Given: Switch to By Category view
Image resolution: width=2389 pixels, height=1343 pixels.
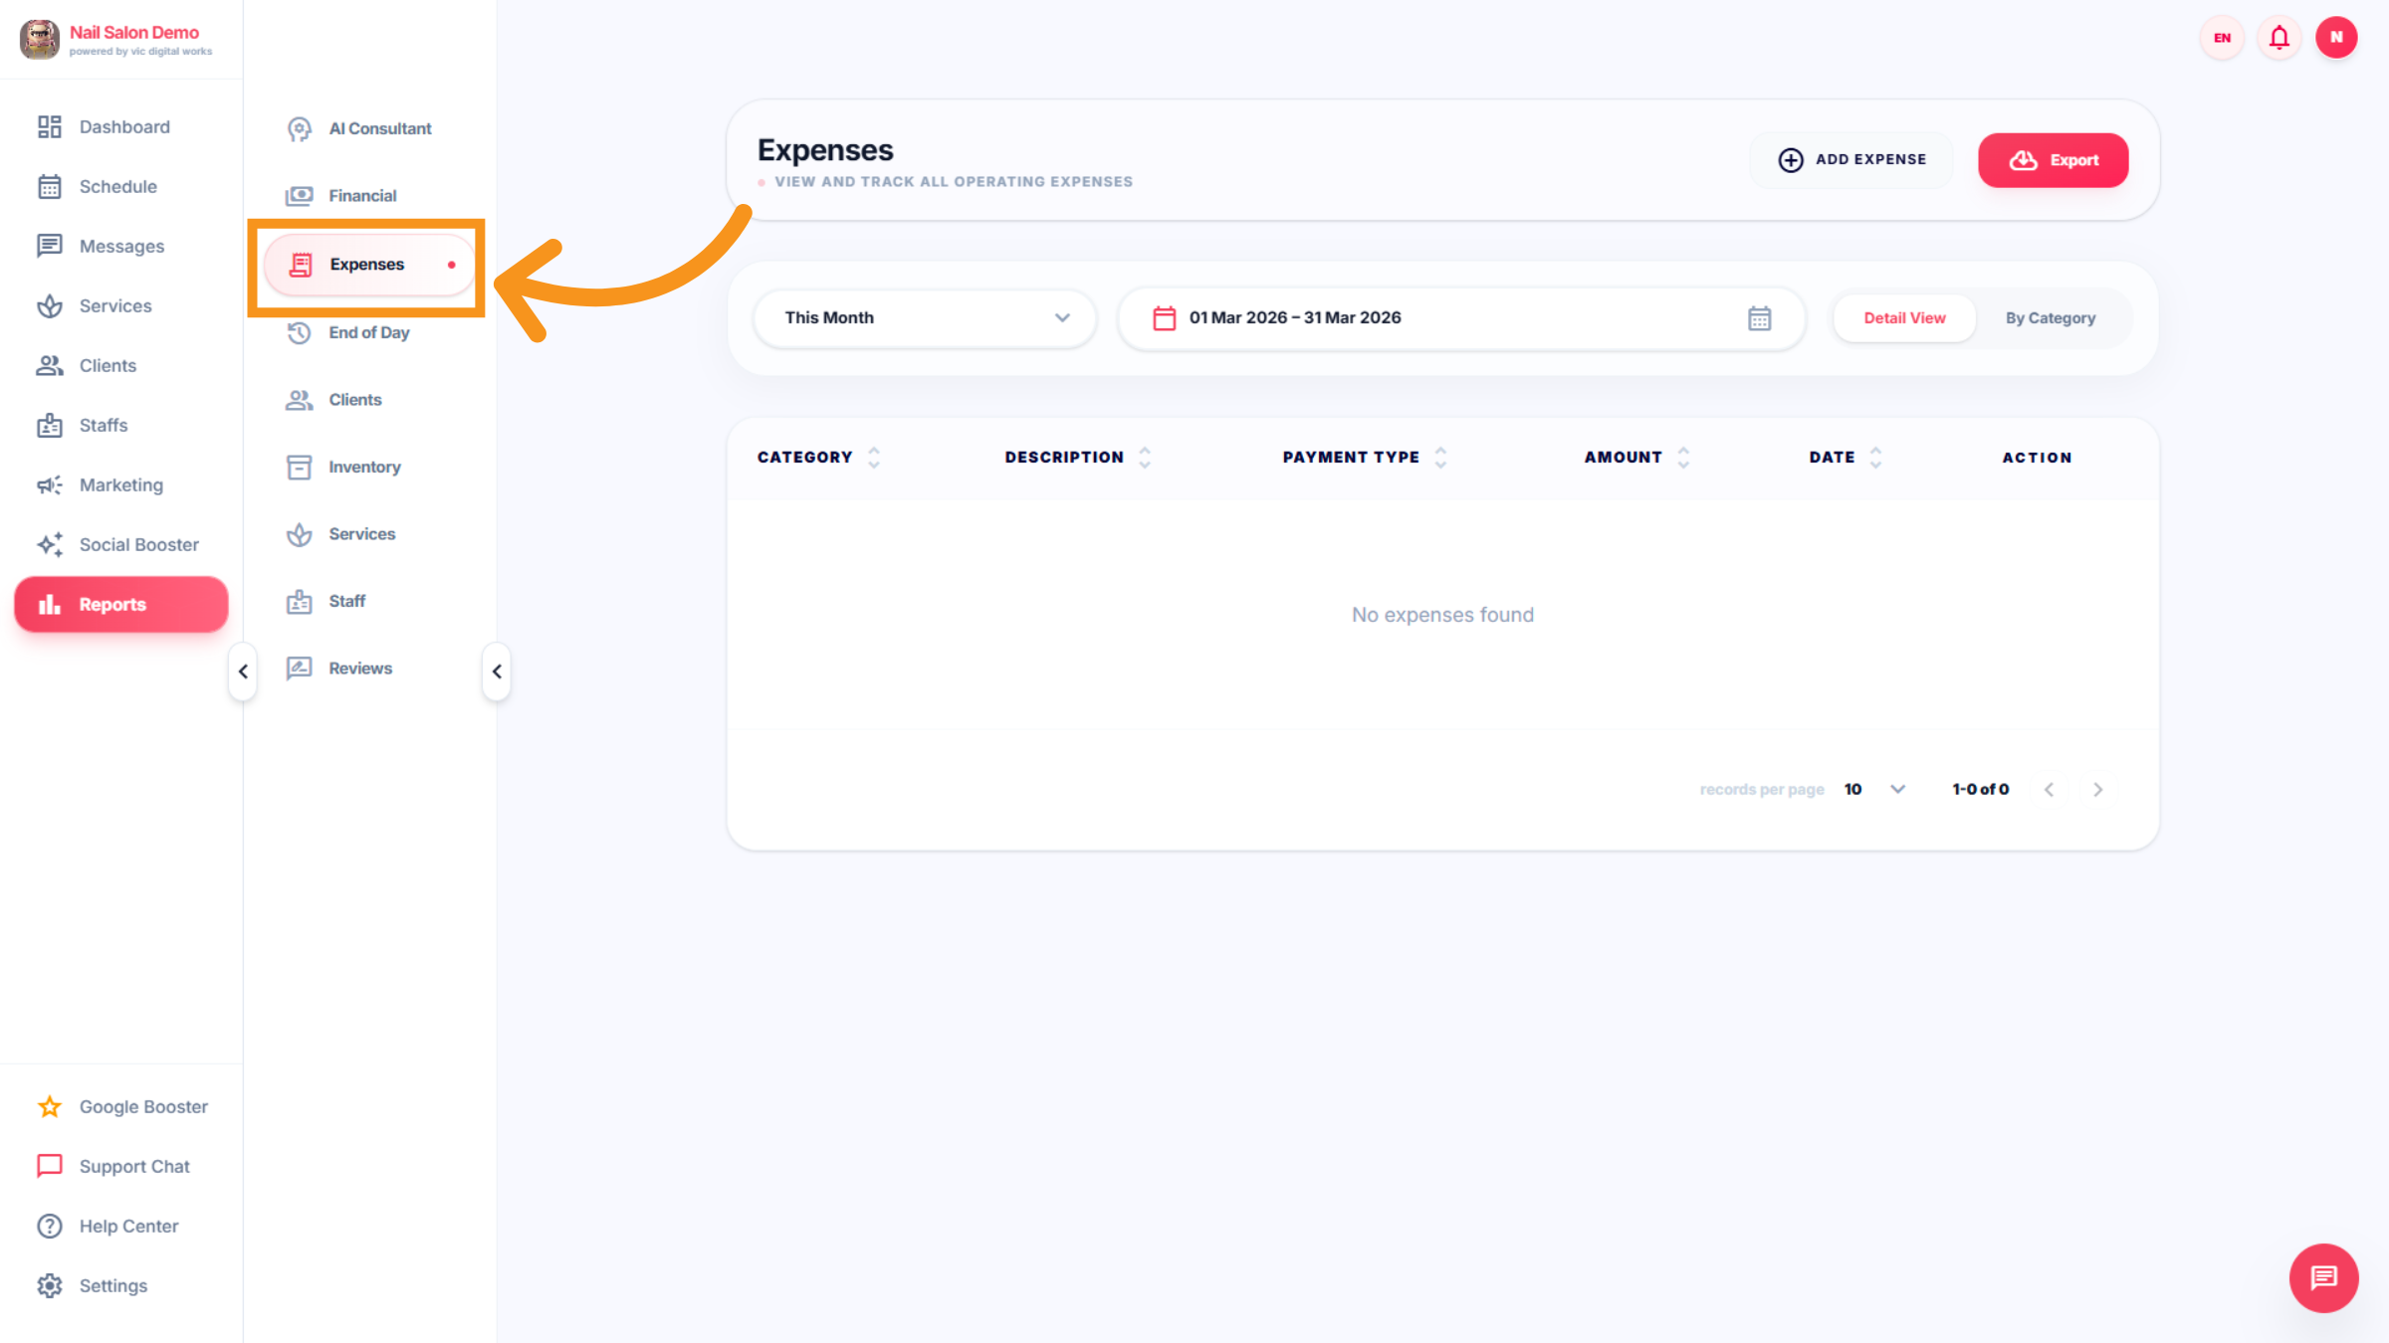Looking at the screenshot, I should (x=2050, y=318).
